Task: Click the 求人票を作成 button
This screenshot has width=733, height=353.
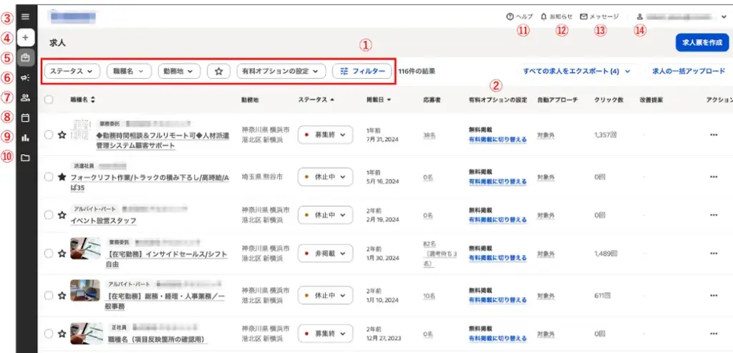Action: point(702,42)
